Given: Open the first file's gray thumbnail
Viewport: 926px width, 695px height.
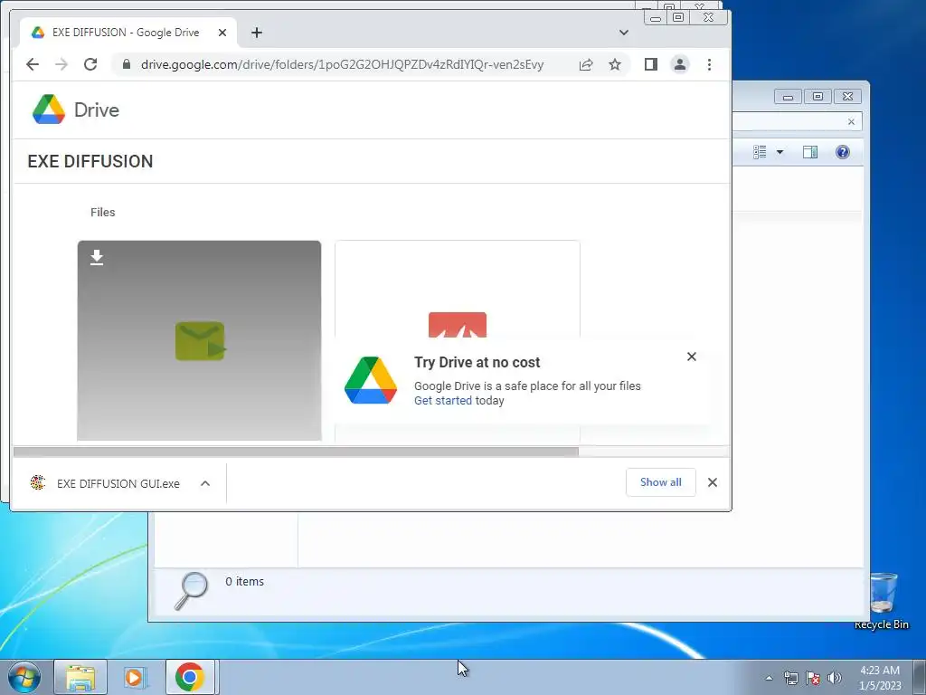Looking at the screenshot, I should click(x=199, y=340).
